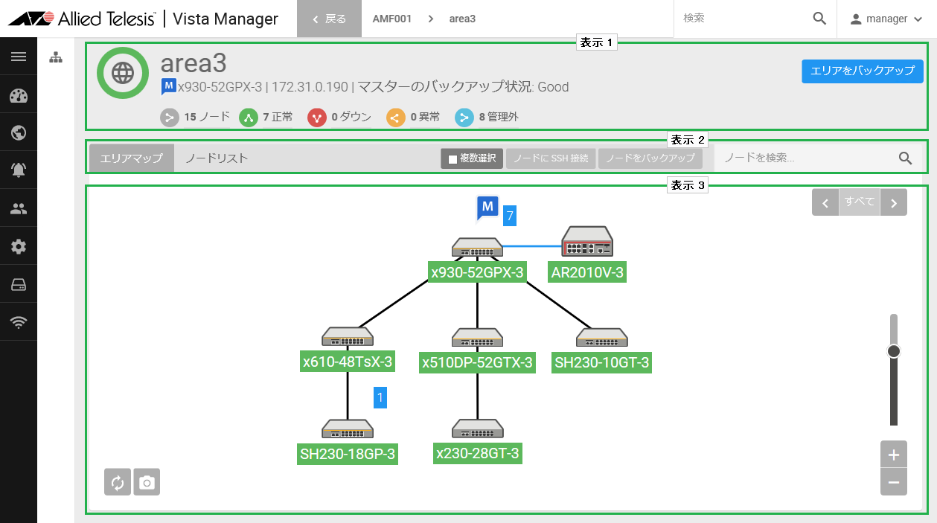
Task: Click area3 in the breadcrumb
Action: click(462, 19)
